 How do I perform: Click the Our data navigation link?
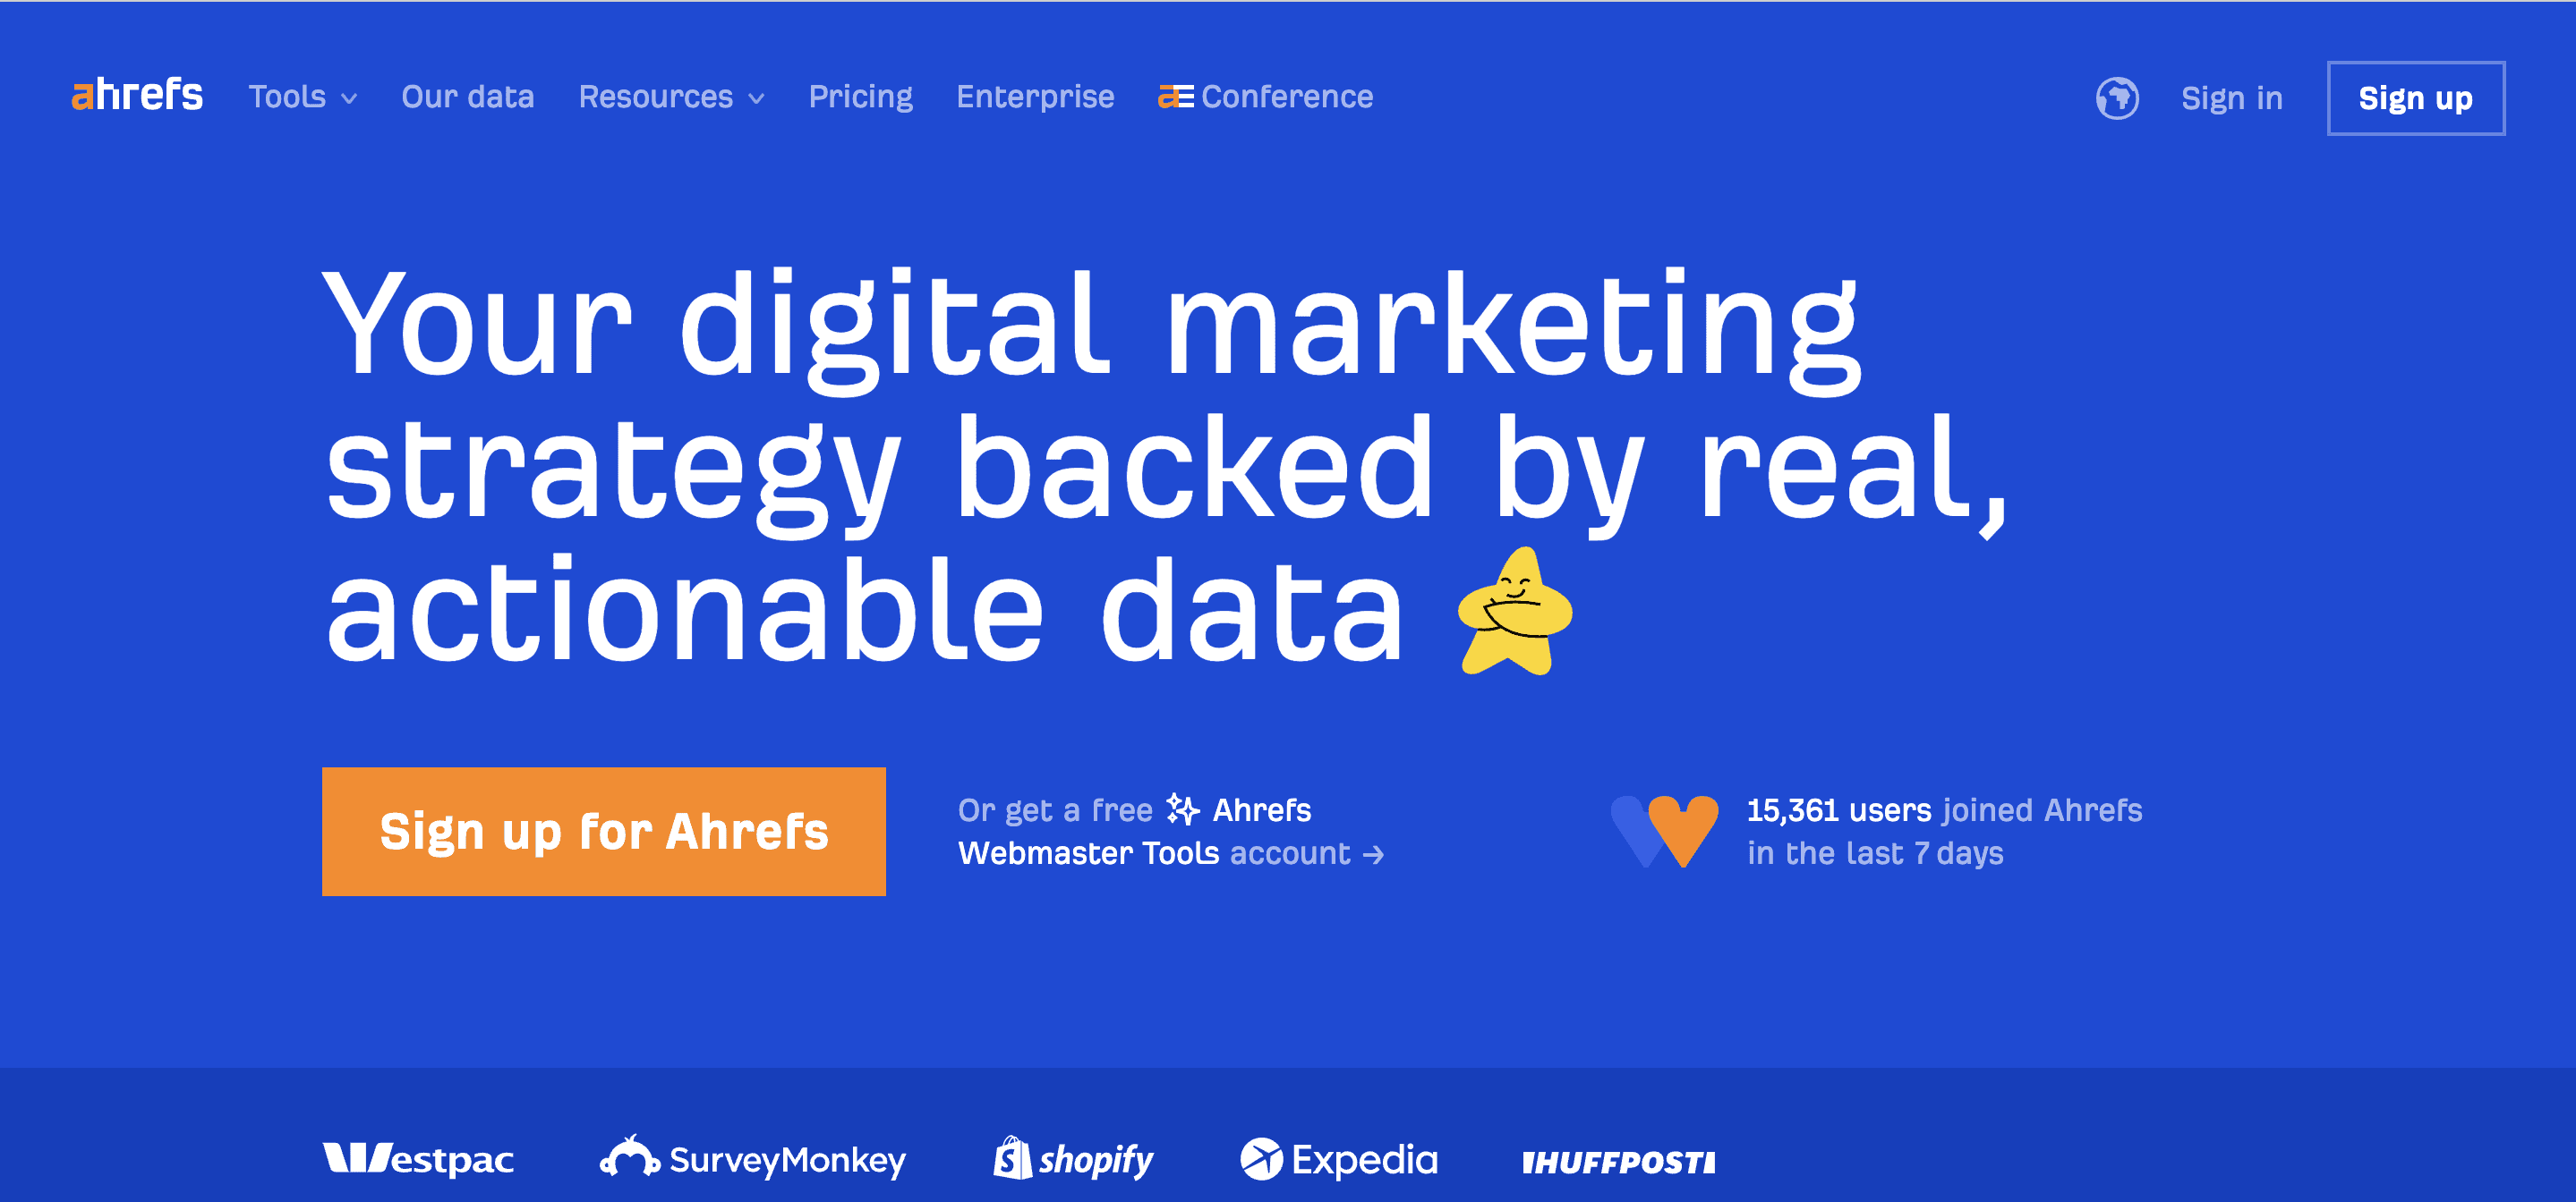tap(466, 97)
